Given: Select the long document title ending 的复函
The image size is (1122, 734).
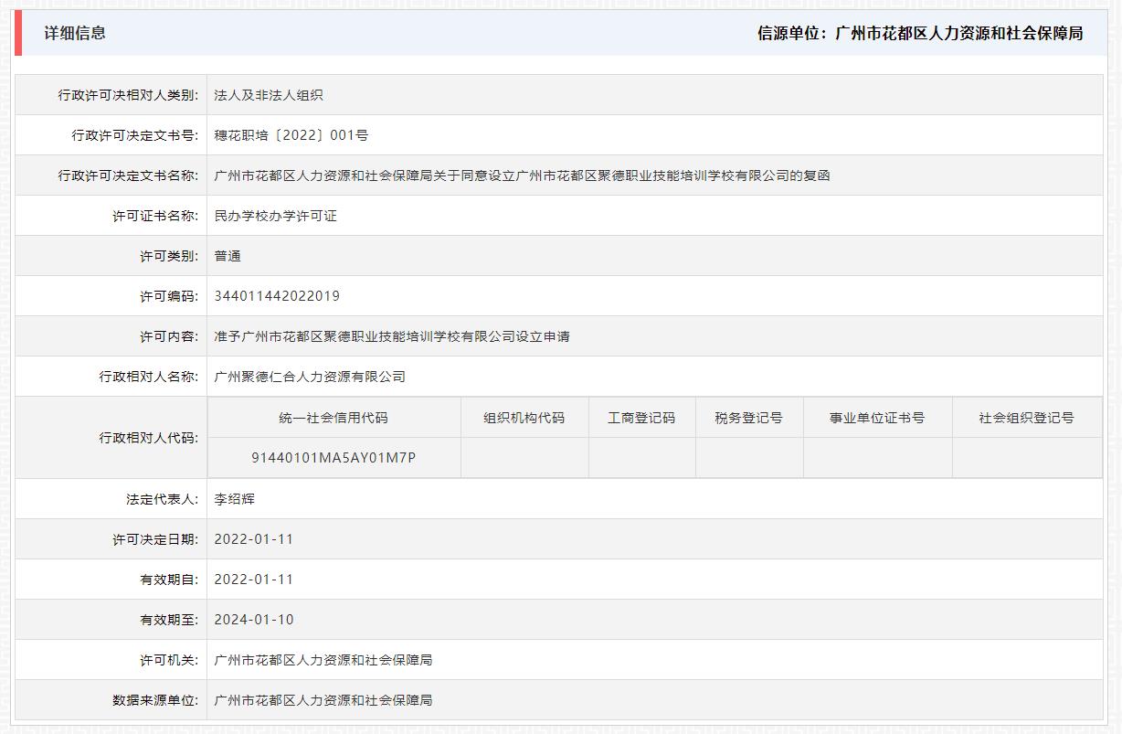Looking at the screenshot, I should [522, 176].
